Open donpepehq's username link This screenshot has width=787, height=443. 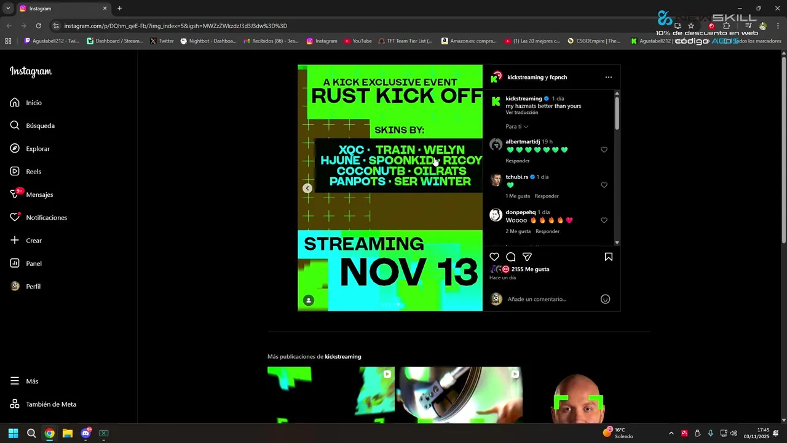click(521, 212)
